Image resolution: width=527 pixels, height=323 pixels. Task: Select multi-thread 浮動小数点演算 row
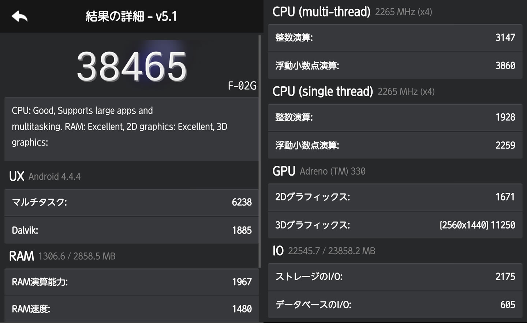(395, 65)
